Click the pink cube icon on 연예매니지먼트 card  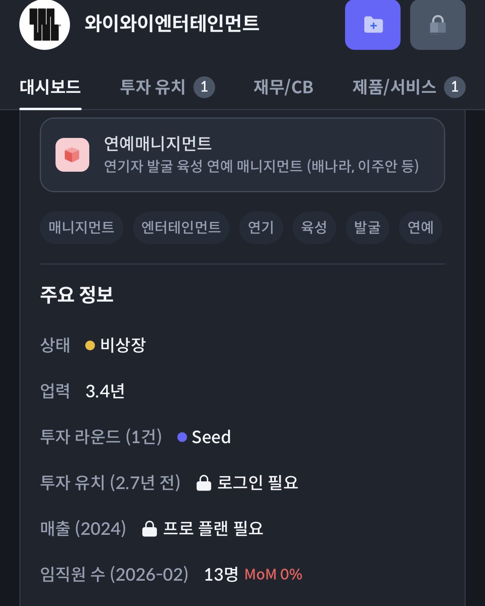point(72,155)
